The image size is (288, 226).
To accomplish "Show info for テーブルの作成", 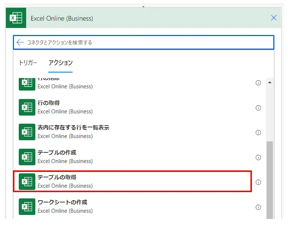I will (x=258, y=157).
